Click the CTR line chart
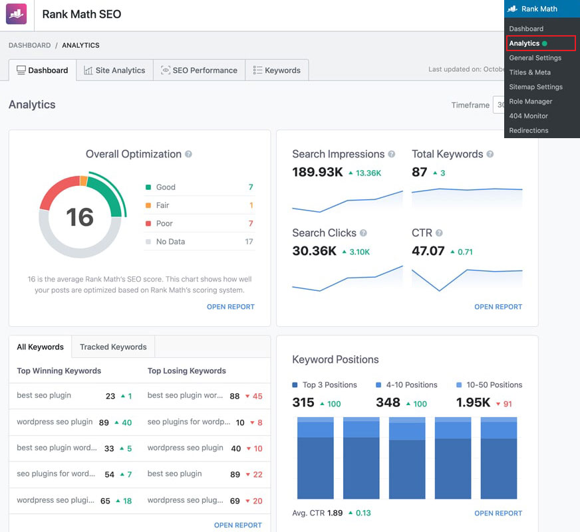 click(467, 280)
